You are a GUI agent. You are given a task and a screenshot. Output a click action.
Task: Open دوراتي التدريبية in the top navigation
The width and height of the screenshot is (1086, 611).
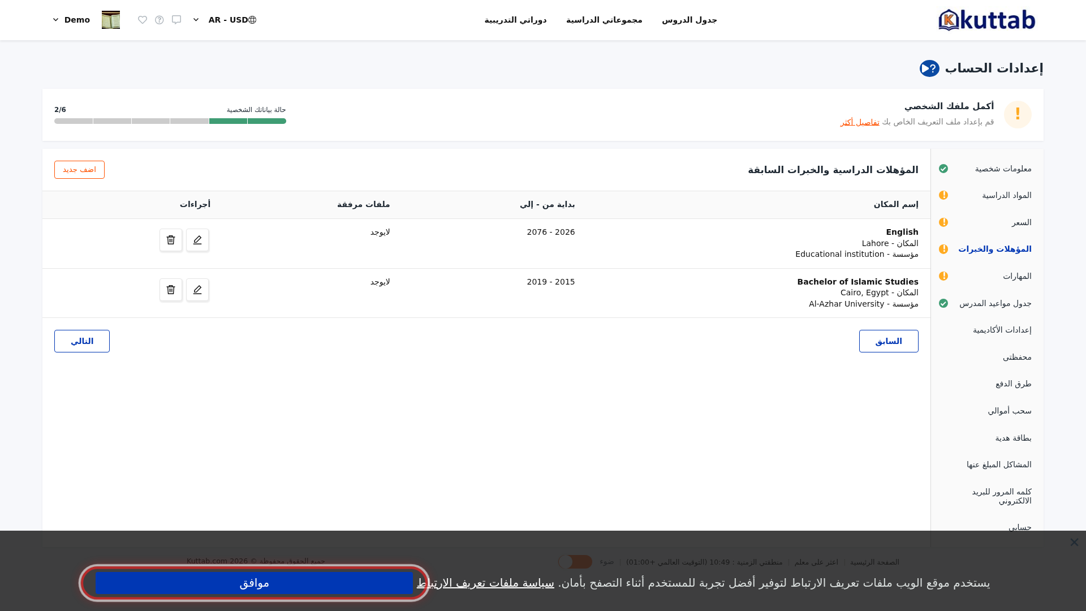pyautogui.click(x=515, y=20)
